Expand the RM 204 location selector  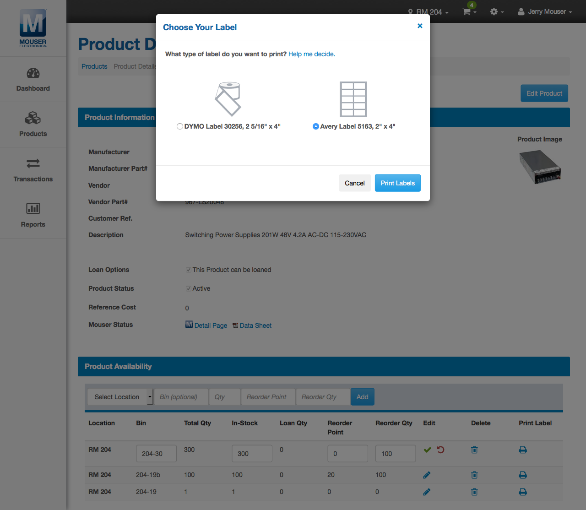click(429, 12)
